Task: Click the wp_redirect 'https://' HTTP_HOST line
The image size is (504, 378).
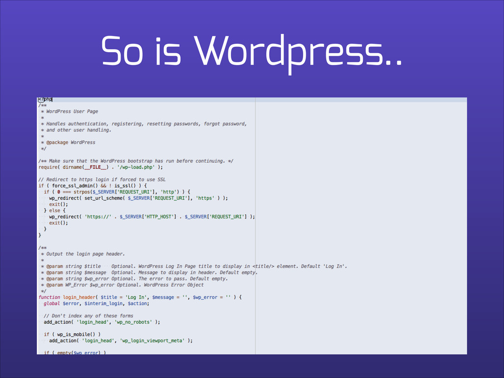Action: pos(152,217)
